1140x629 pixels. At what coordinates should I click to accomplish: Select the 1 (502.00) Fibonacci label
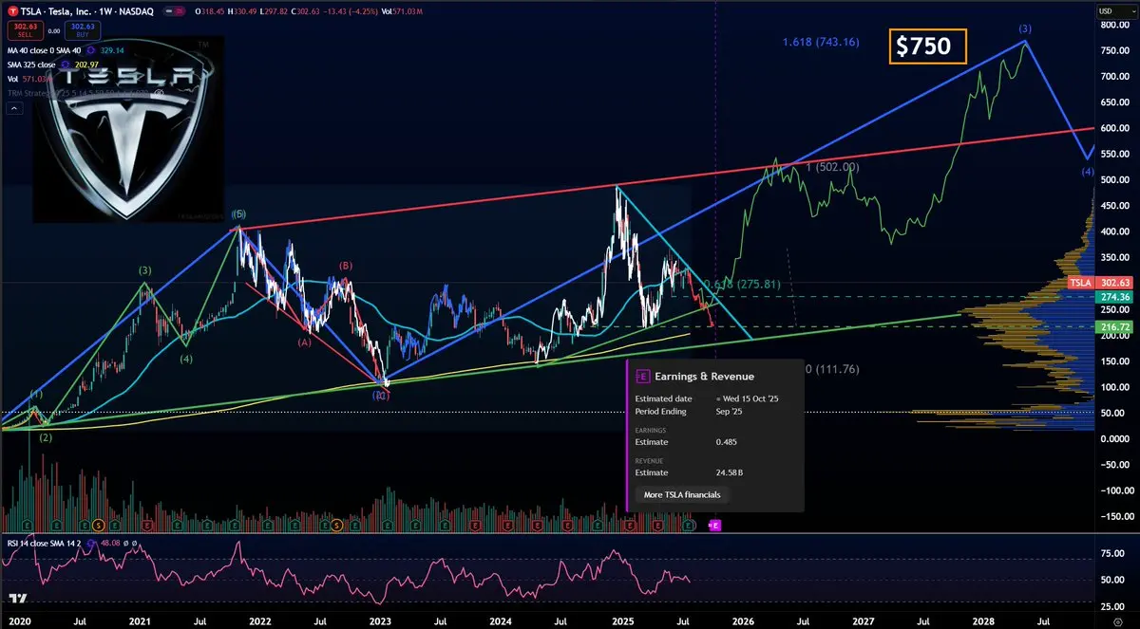[x=832, y=167]
